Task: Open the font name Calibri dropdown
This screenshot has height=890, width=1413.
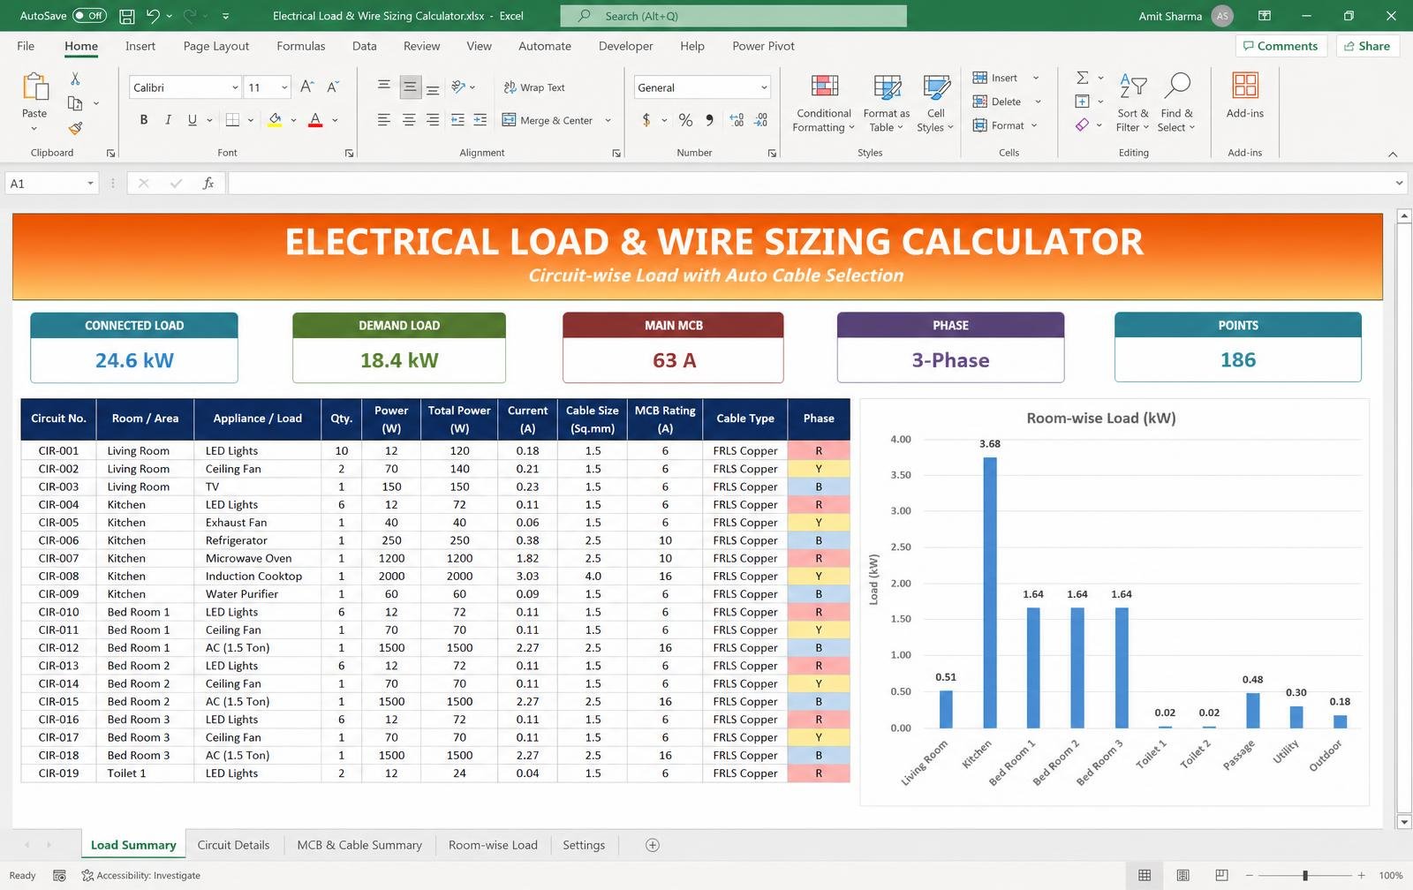Action: pos(235,87)
